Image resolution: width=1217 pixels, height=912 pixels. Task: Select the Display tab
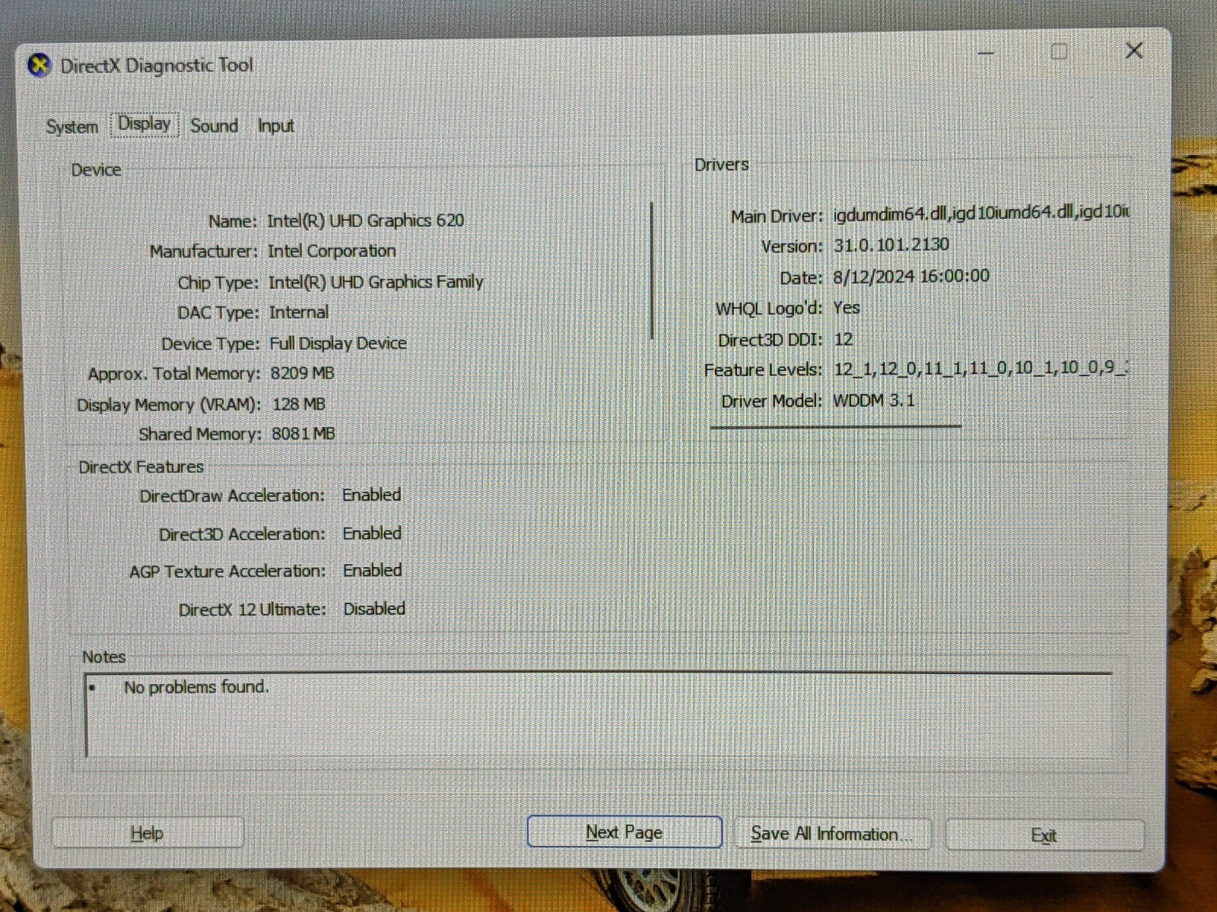click(145, 124)
